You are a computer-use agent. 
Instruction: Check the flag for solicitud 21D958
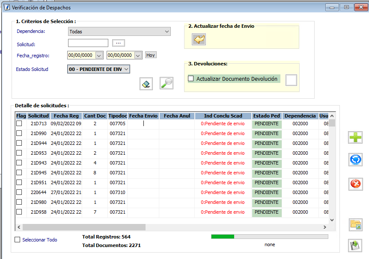pos(19,212)
